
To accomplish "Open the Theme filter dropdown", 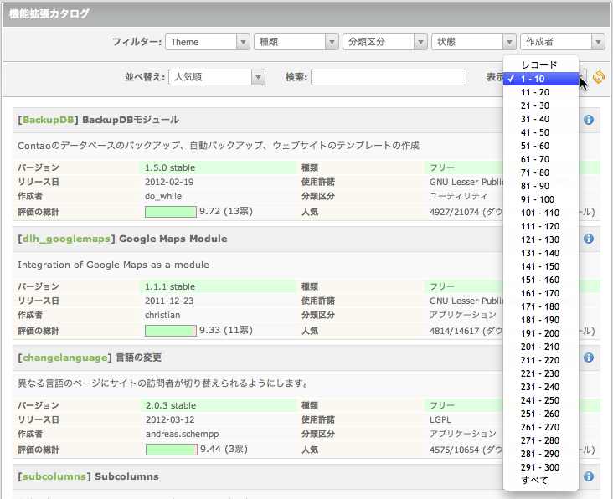I will tap(208, 42).
